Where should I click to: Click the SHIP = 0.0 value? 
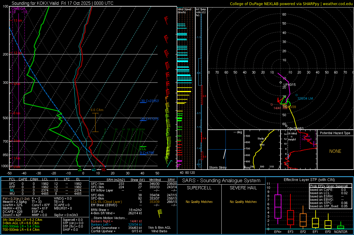click(x=70, y=230)
